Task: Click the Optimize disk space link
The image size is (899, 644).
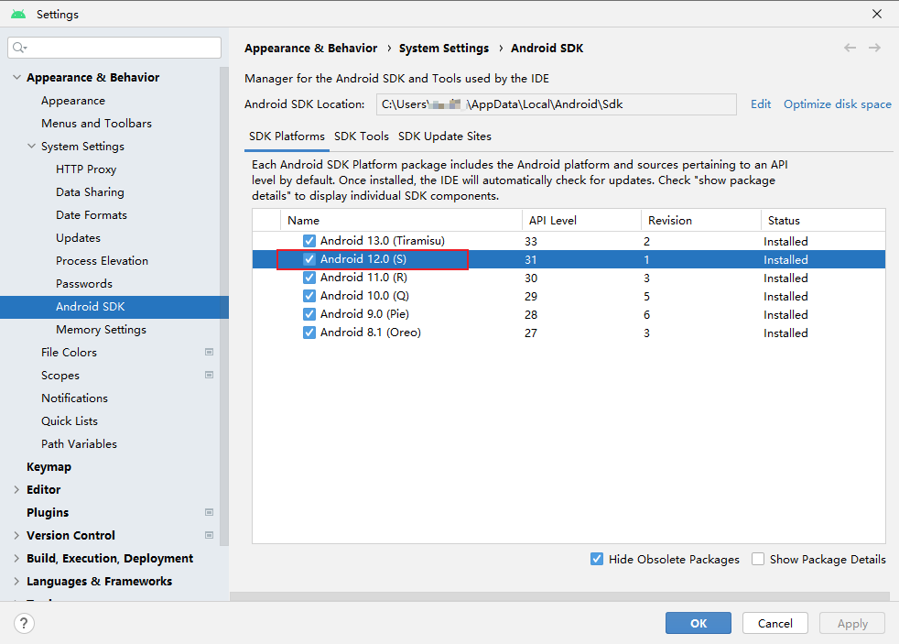Action: click(837, 104)
